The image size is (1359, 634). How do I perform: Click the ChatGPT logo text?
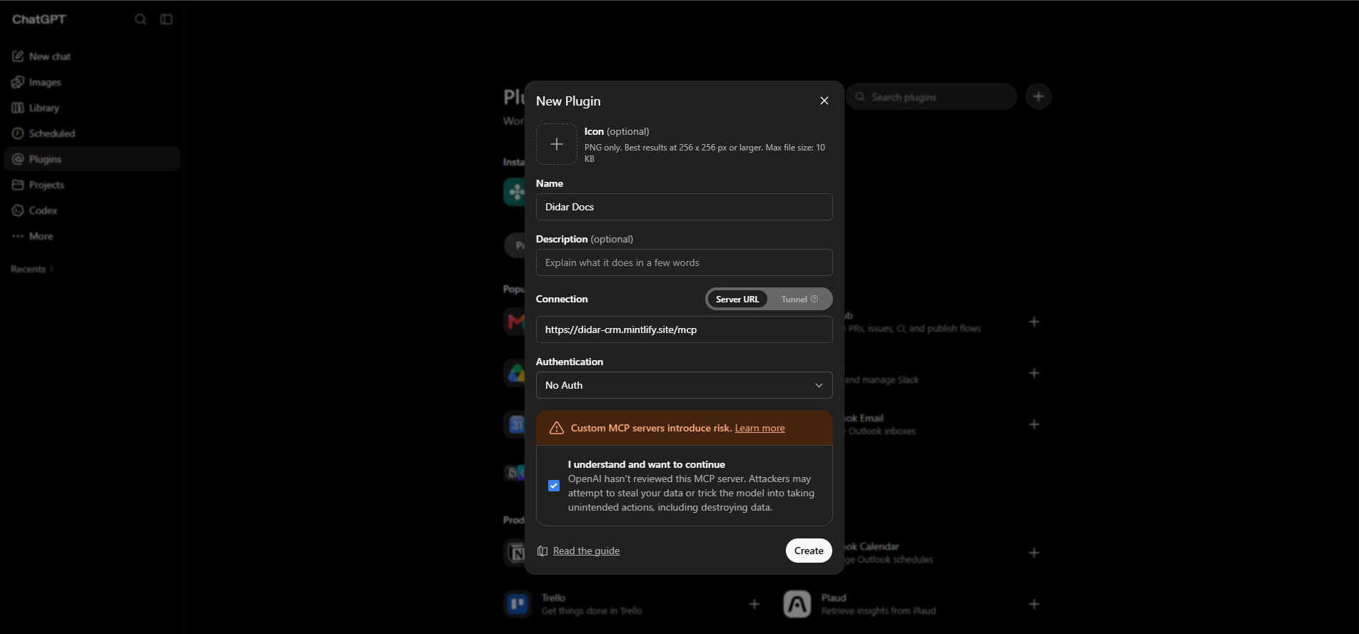pos(39,19)
